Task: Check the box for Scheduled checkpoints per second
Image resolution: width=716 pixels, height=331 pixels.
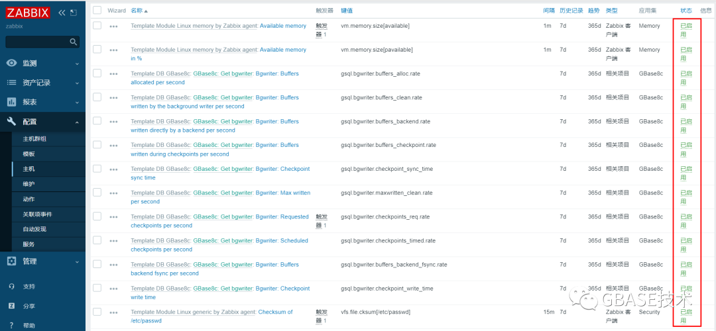Action: tap(97, 240)
